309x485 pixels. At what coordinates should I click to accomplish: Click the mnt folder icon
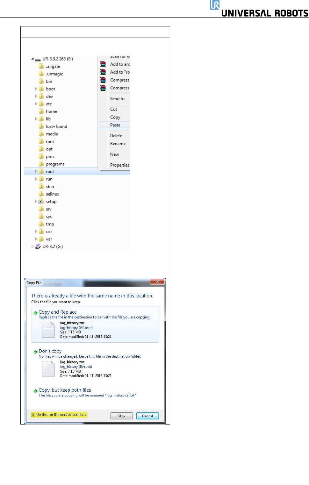[x=41, y=141]
